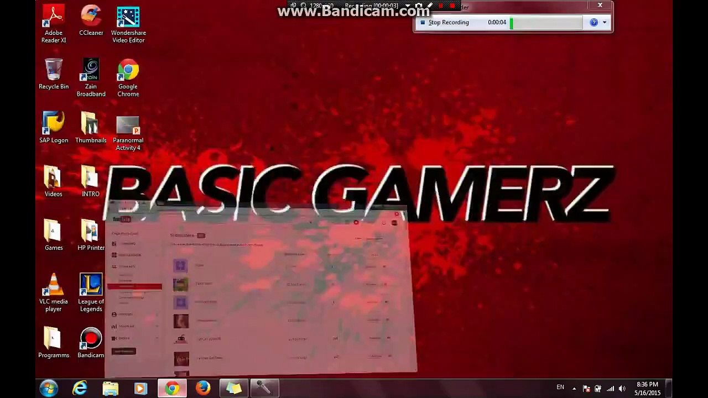Screen dimensions: 708x398
Task: Open Windows Media Player from the taskbar
Action: pyautogui.click(x=141, y=389)
